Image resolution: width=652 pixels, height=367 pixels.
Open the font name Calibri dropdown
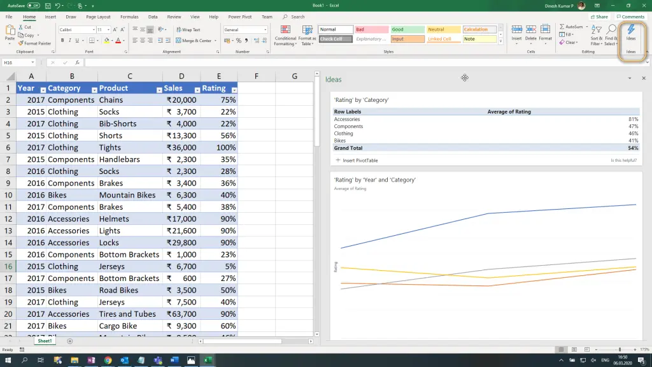[x=94, y=30]
